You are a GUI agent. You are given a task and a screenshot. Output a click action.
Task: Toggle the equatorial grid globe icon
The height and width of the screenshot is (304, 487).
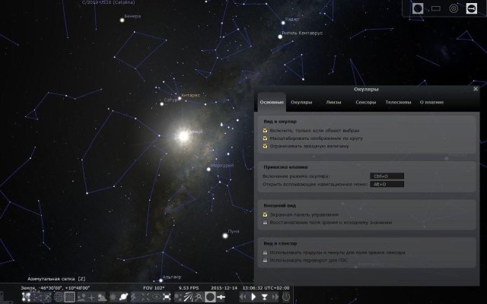coord(58,296)
